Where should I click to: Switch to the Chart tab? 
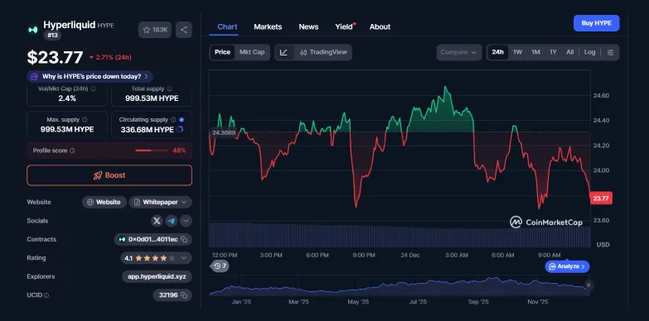(x=227, y=26)
